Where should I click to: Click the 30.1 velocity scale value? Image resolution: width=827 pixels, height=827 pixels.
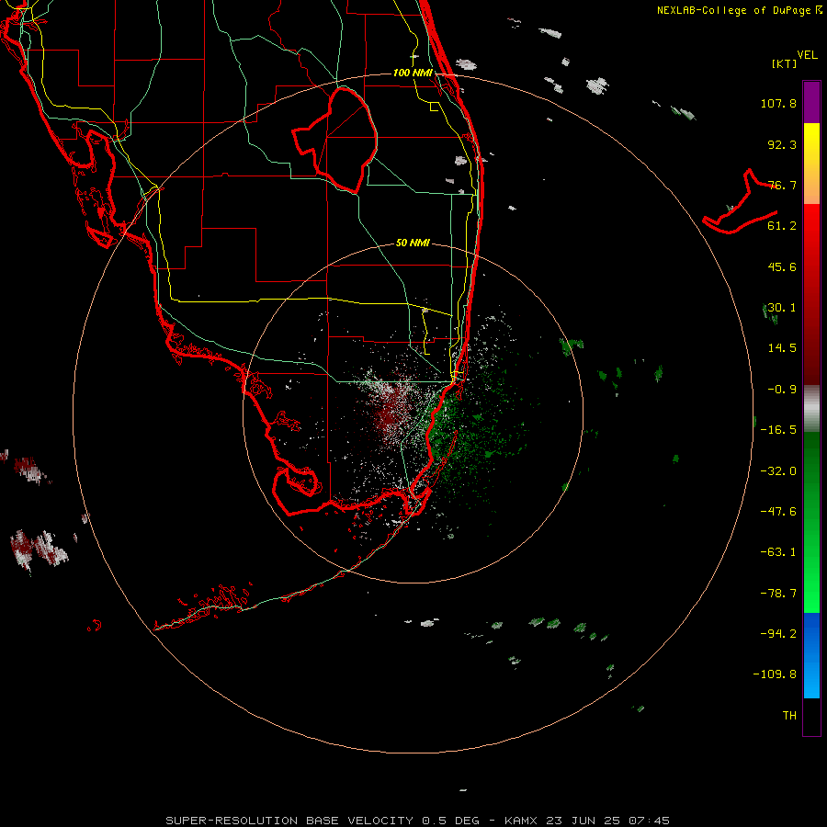782,308
